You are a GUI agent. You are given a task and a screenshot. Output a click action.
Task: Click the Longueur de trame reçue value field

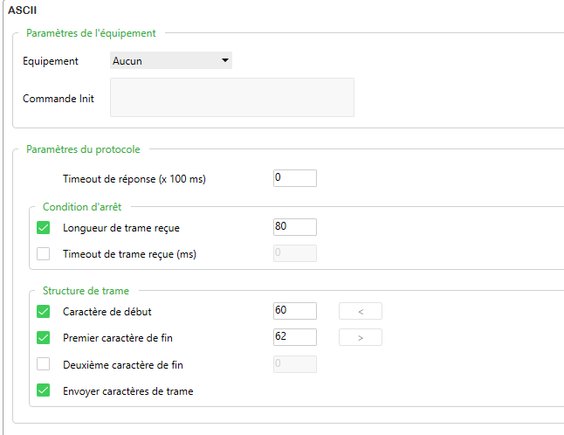294,227
